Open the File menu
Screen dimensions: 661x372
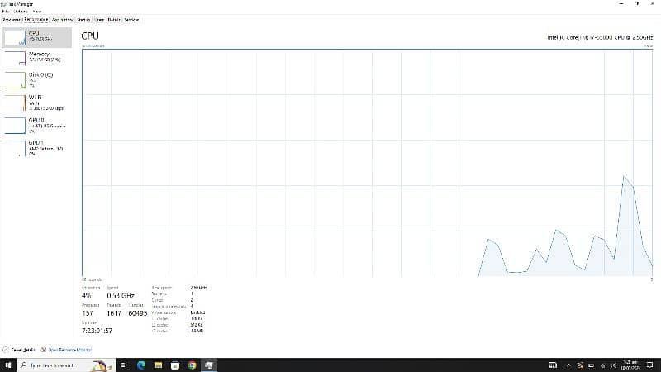click(5, 11)
